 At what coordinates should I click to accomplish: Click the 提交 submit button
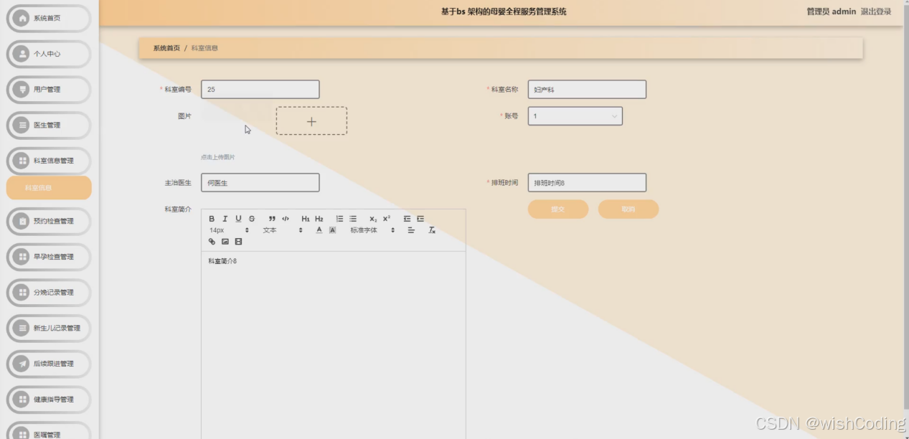point(558,209)
